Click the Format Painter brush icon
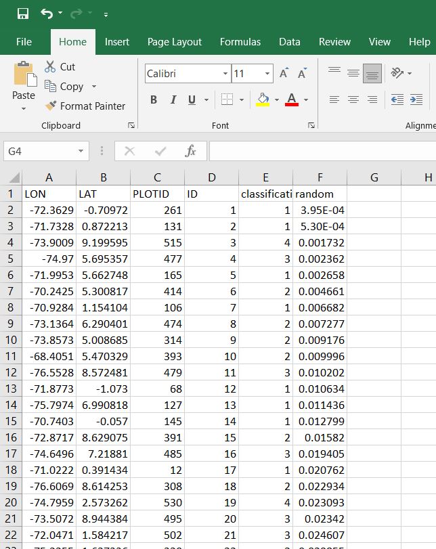Viewport: 436px width, 549px height. (51, 106)
